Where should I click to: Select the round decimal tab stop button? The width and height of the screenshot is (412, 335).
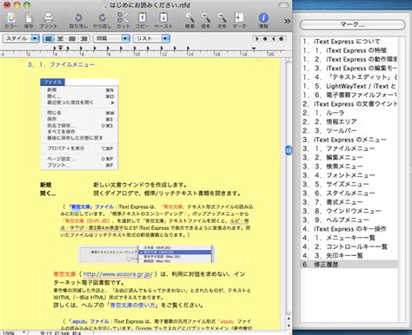(282, 38)
